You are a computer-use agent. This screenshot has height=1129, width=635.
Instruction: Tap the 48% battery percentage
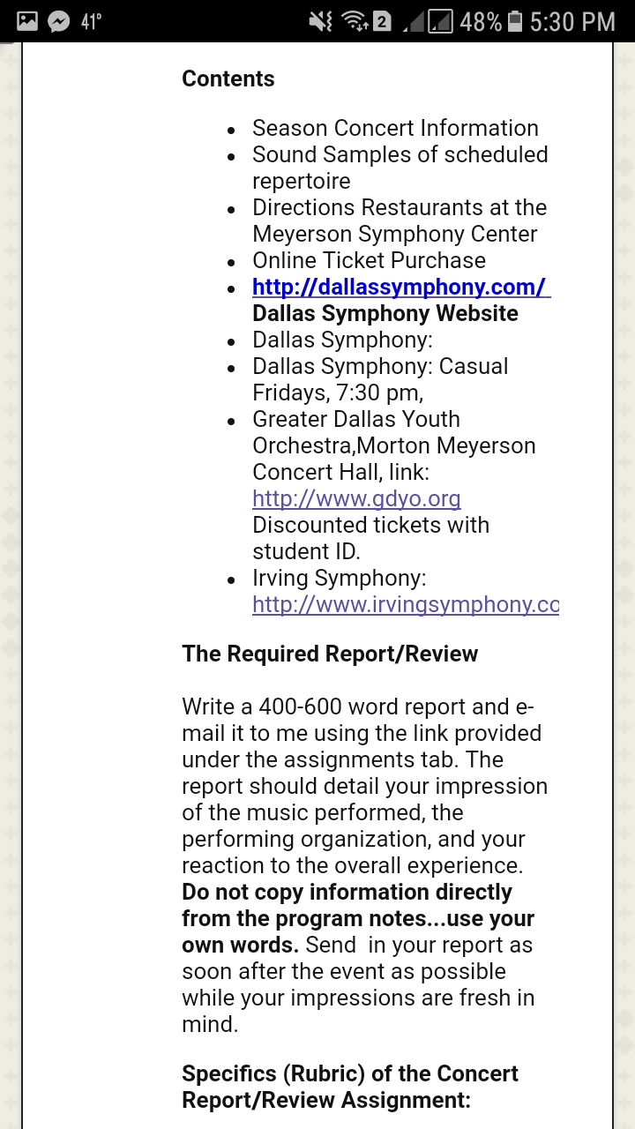point(481,21)
